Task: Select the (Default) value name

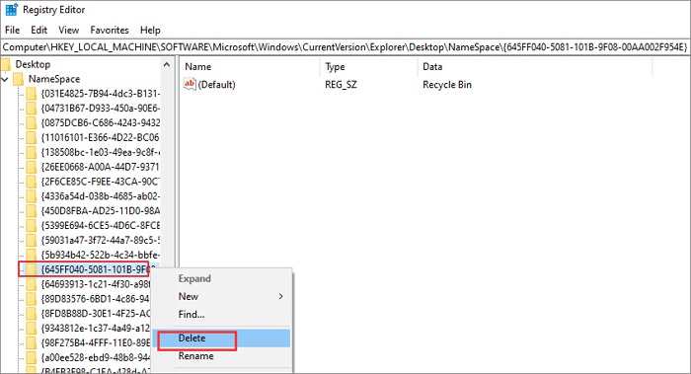Action: [217, 85]
